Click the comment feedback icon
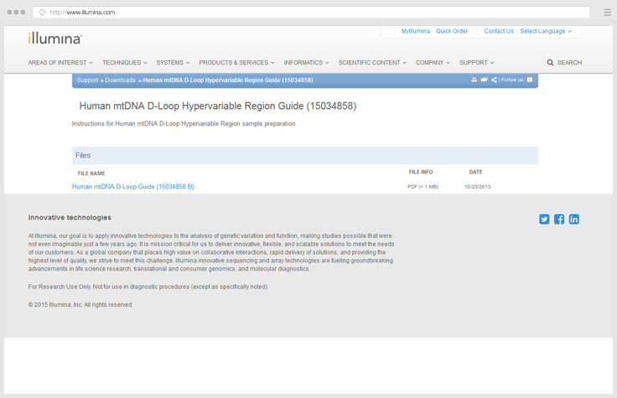Image resolution: width=617 pixels, height=398 pixels. (x=484, y=80)
